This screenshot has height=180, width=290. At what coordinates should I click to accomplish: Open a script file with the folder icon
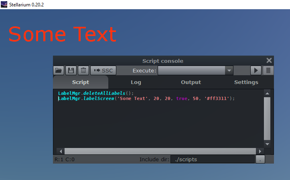pos(59,70)
